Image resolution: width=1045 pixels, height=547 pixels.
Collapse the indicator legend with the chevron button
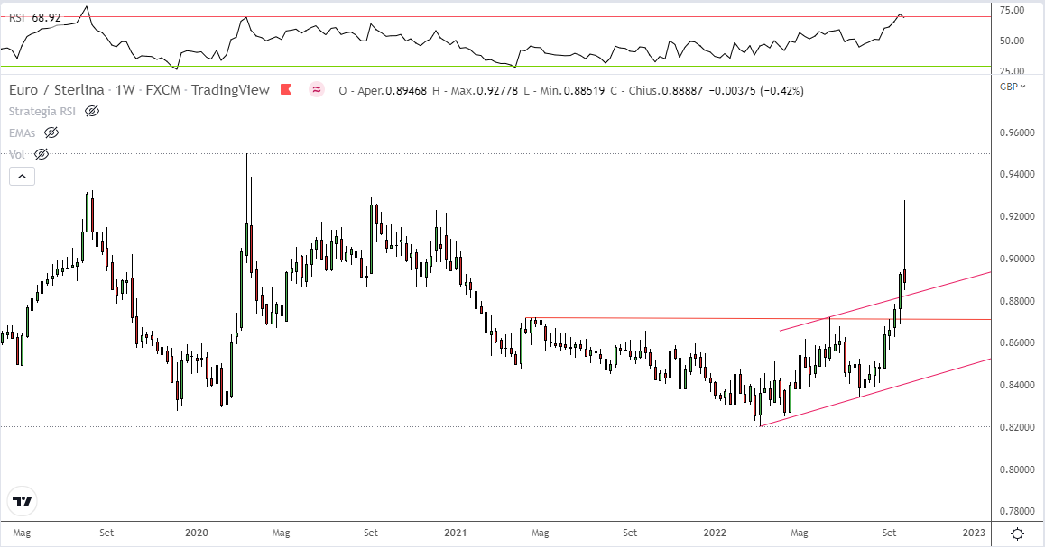22,177
